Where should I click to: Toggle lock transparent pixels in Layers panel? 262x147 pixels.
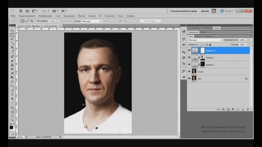(200, 45)
